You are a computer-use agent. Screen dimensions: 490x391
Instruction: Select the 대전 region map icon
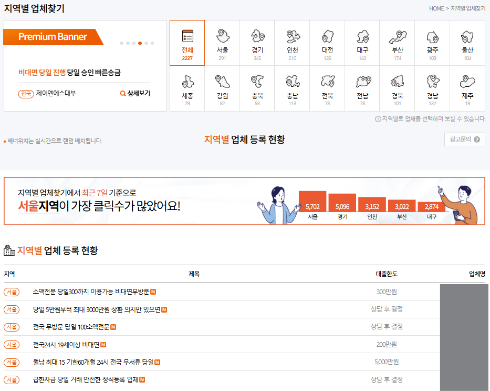327,36
